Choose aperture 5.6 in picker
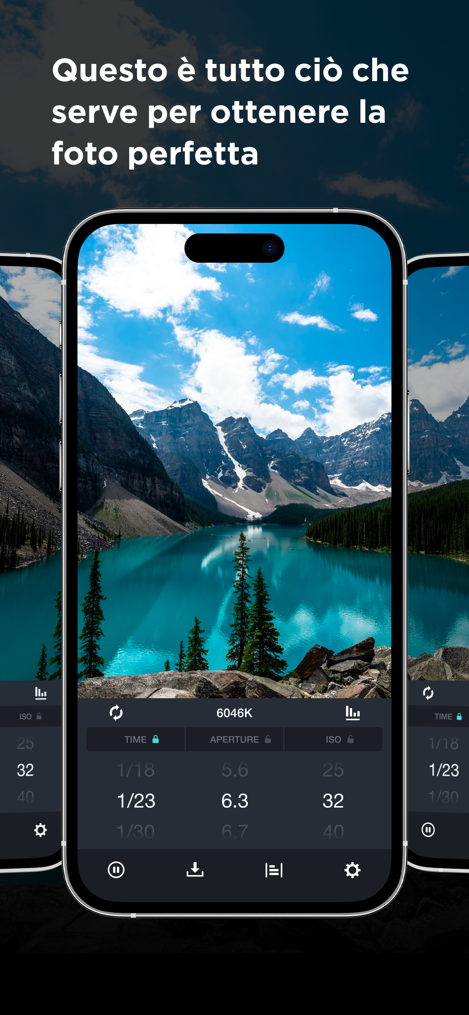The width and height of the screenshot is (469, 1015). coord(235,770)
